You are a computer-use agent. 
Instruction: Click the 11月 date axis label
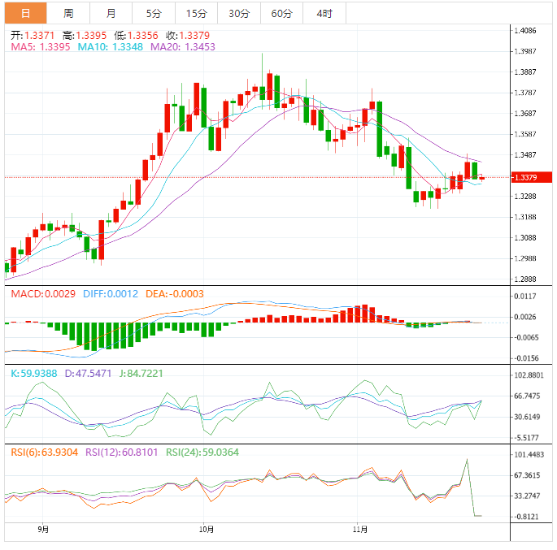pos(360,530)
